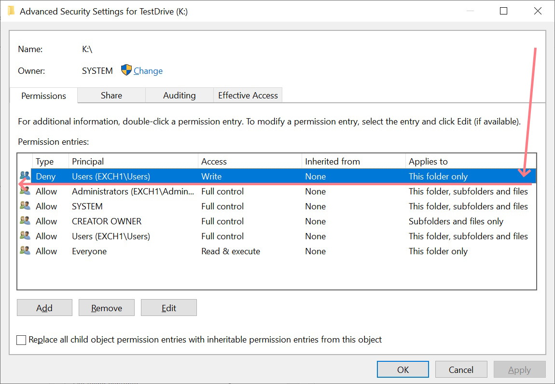Click the folder icon in the title bar
This screenshot has width=555, height=384.
[11, 11]
